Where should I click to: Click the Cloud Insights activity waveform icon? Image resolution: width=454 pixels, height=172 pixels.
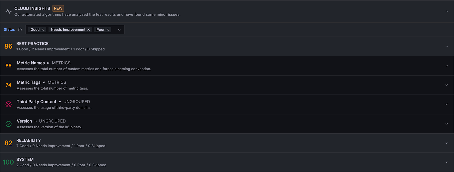8,11
